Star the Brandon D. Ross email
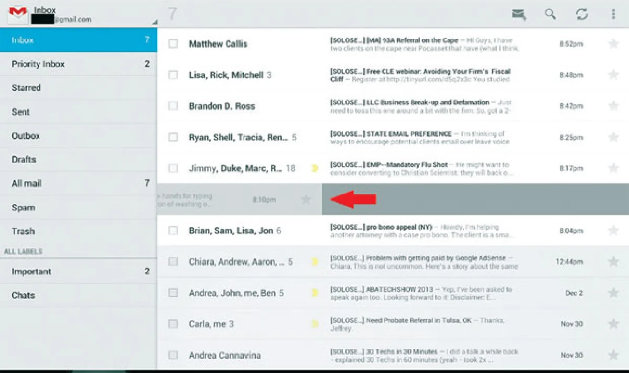The image size is (629, 373). point(613,106)
